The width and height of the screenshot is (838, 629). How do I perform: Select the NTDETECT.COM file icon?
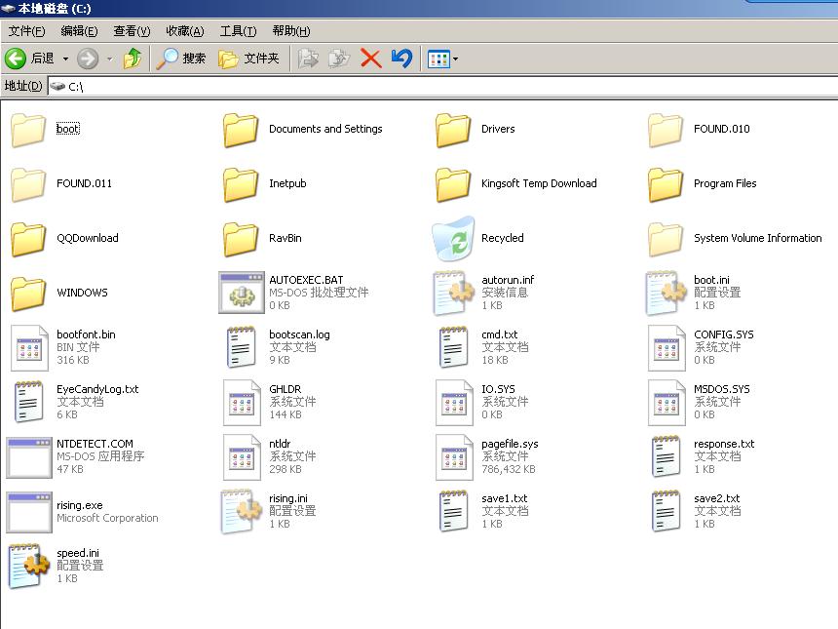click(28, 456)
